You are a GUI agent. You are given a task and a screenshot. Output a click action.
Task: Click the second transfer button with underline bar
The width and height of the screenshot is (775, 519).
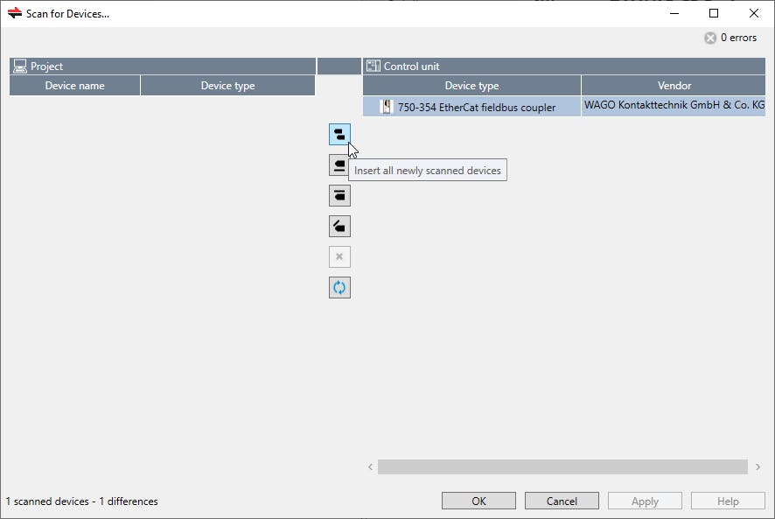(x=339, y=165)
